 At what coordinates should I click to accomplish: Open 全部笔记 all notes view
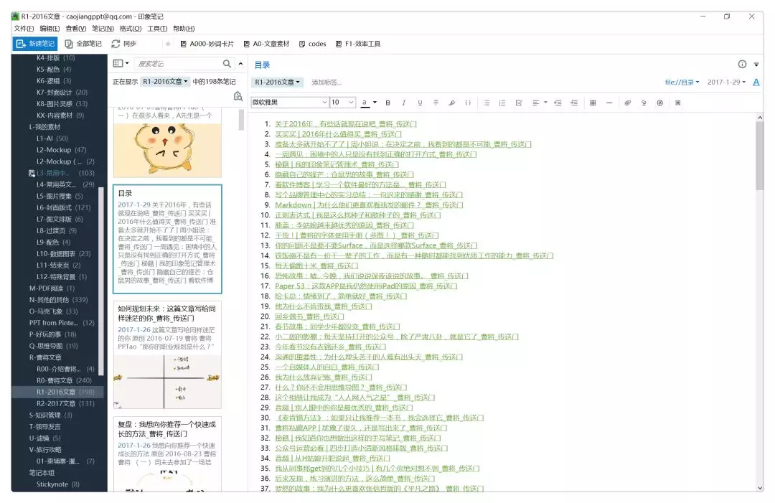(x=83, y=44)
